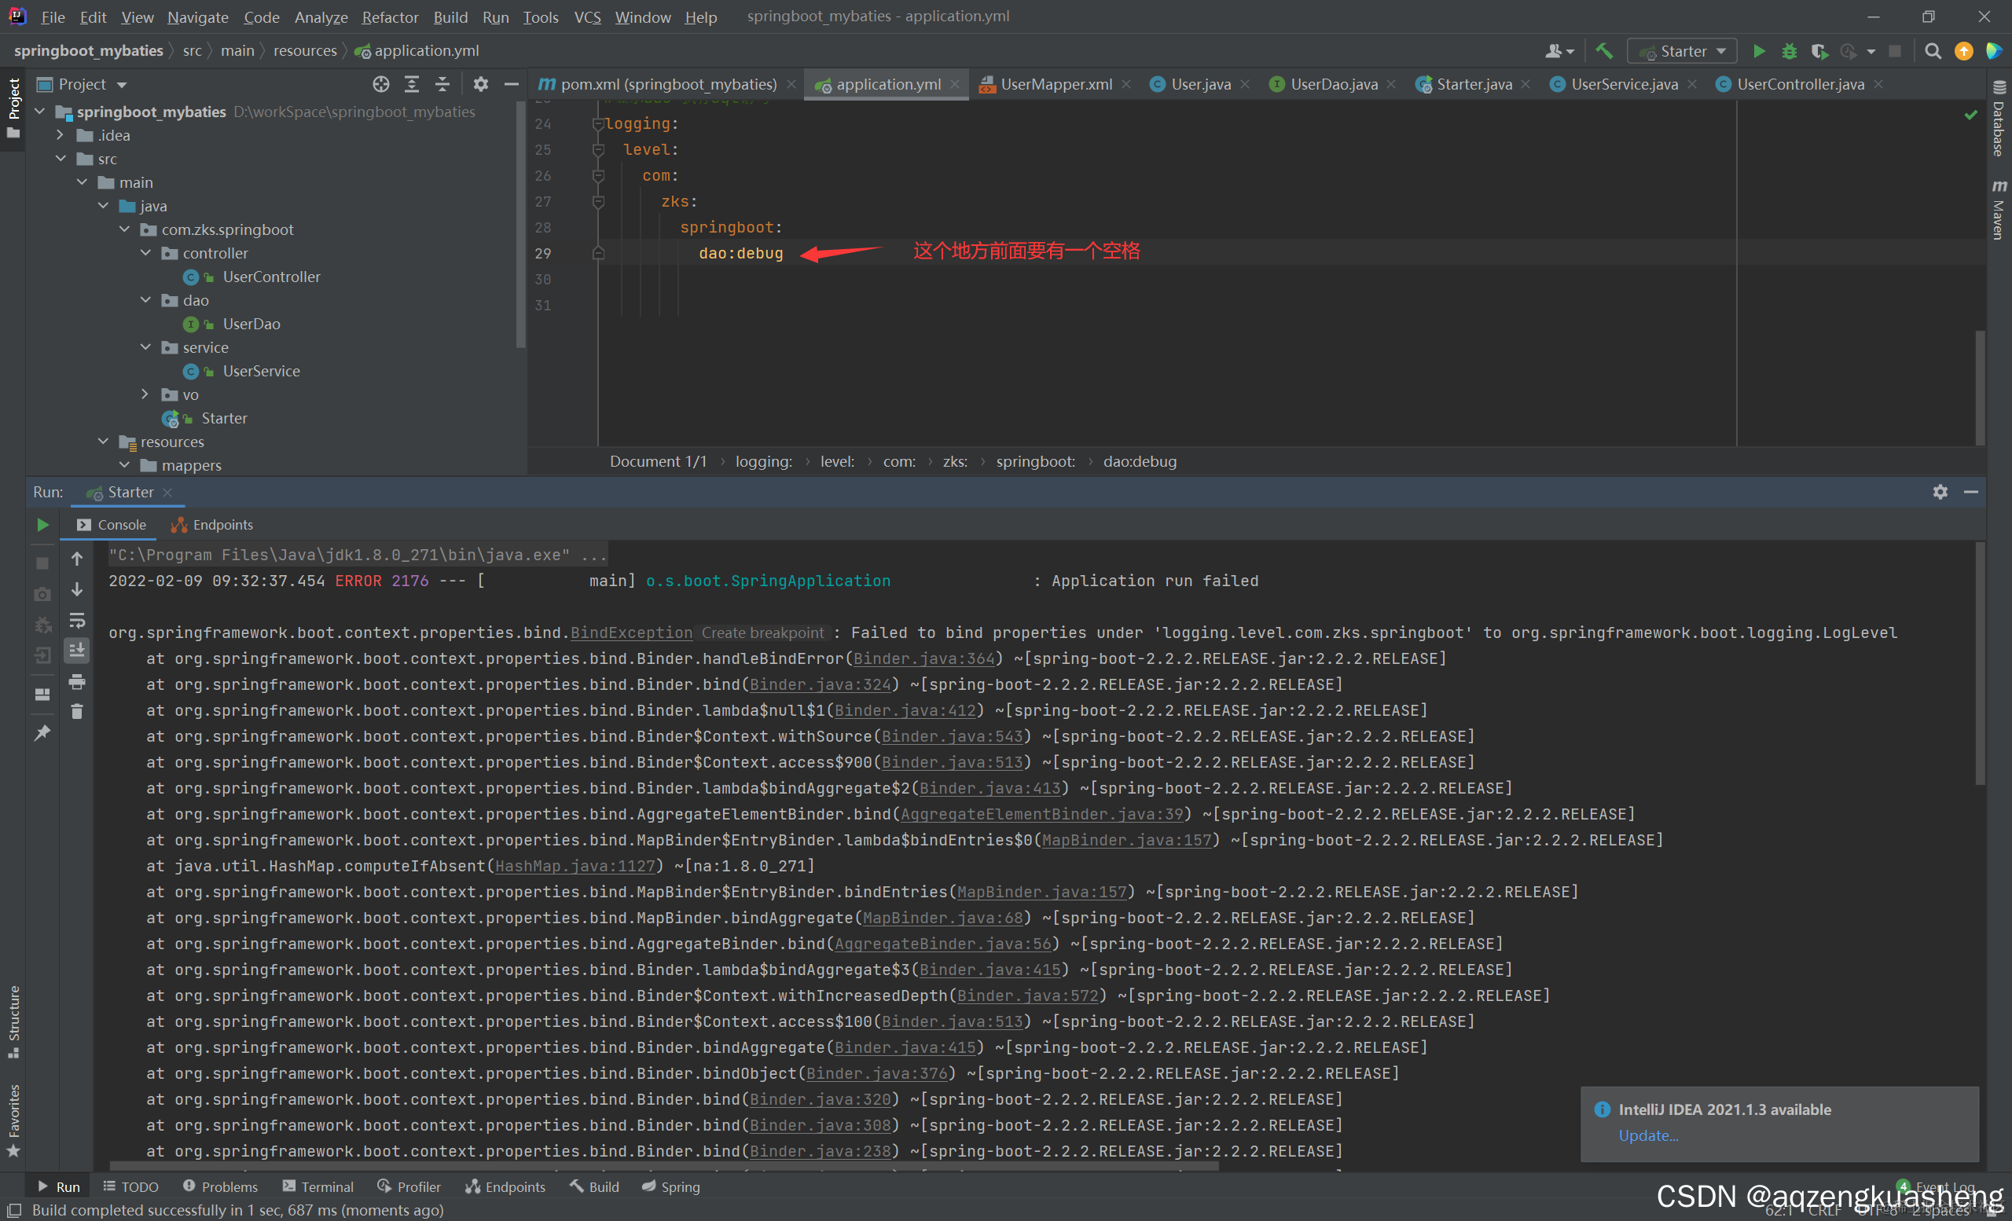Viewport: 2012px width, 1221px height.
Task: Toggle scroll to end of console
Action: (77, 651)
